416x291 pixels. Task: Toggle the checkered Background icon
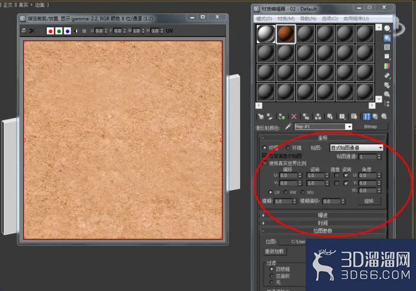coord(387,47)
